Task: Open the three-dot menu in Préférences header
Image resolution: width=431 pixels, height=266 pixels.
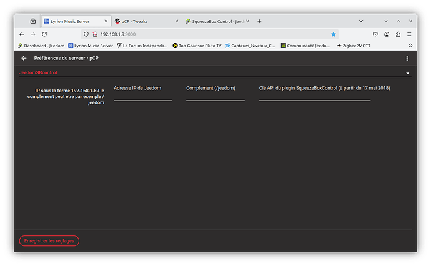Action: 407,58
